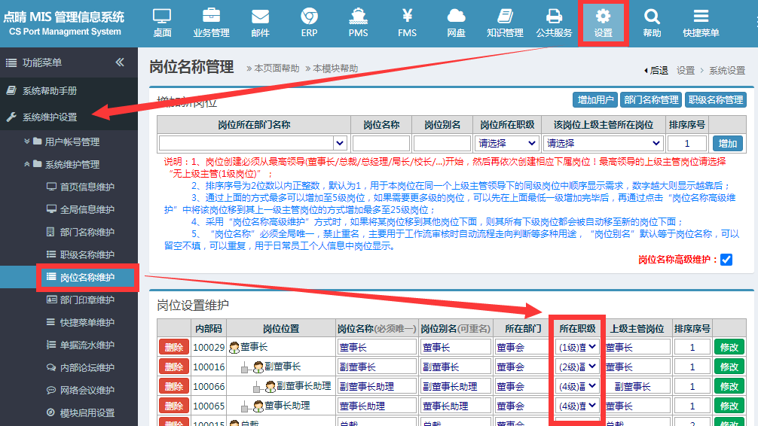Open 业务管理 briefcase icon
The height and width of the screenshot is (426, 758).
point(211,23)
